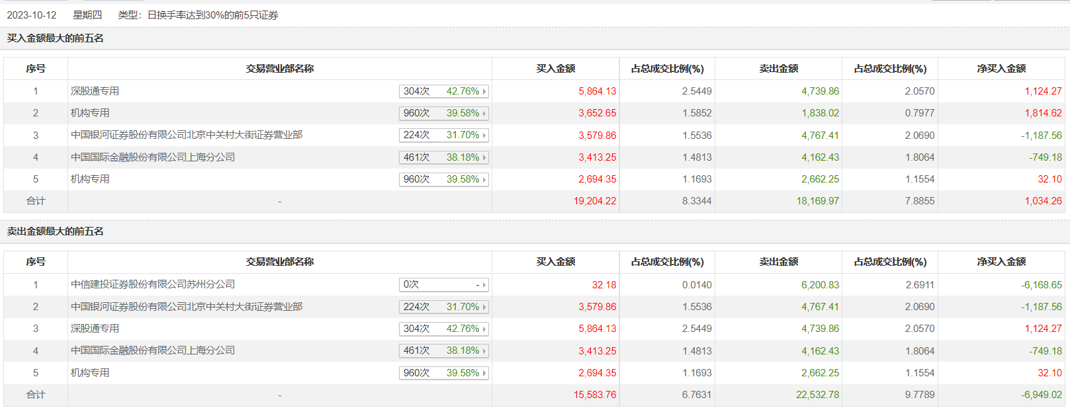Open 中国银河证券北京中关村大街证券营业部 in the buy table

pyautogui.click(x=187, y=135)
